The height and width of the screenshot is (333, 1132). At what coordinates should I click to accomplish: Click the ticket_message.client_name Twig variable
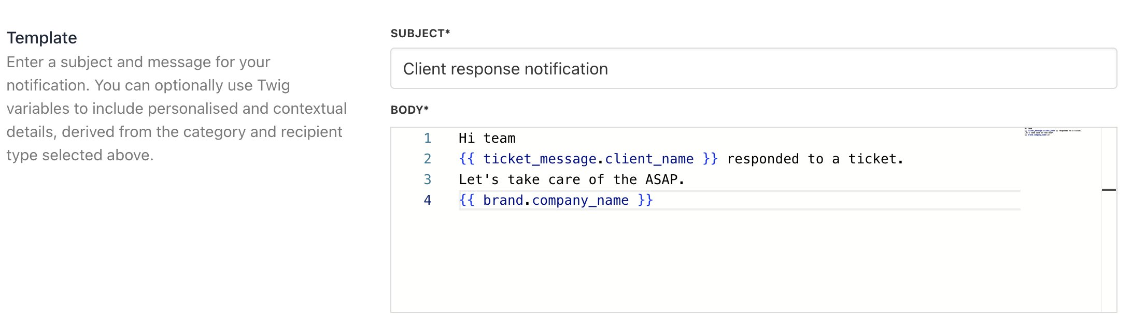588,159
